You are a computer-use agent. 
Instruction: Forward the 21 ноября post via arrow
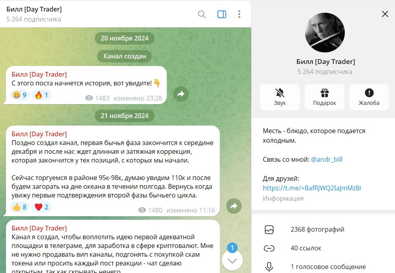pyautogui.click(x=234, y=206)
